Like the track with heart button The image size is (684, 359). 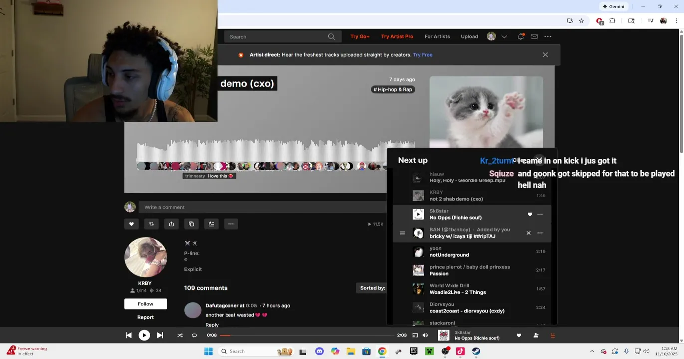click(131, 224)
